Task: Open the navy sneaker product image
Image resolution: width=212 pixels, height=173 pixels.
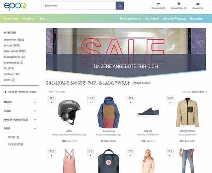Action: pyautogui.click(x=148, y=112)
